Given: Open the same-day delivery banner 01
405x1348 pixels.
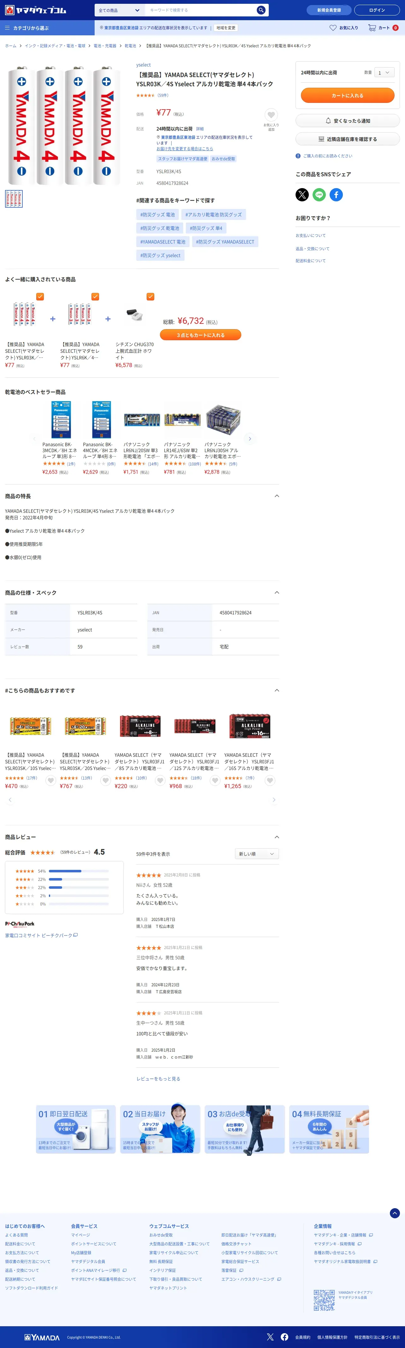Looking at the screenshot, I should [75, 1129].
